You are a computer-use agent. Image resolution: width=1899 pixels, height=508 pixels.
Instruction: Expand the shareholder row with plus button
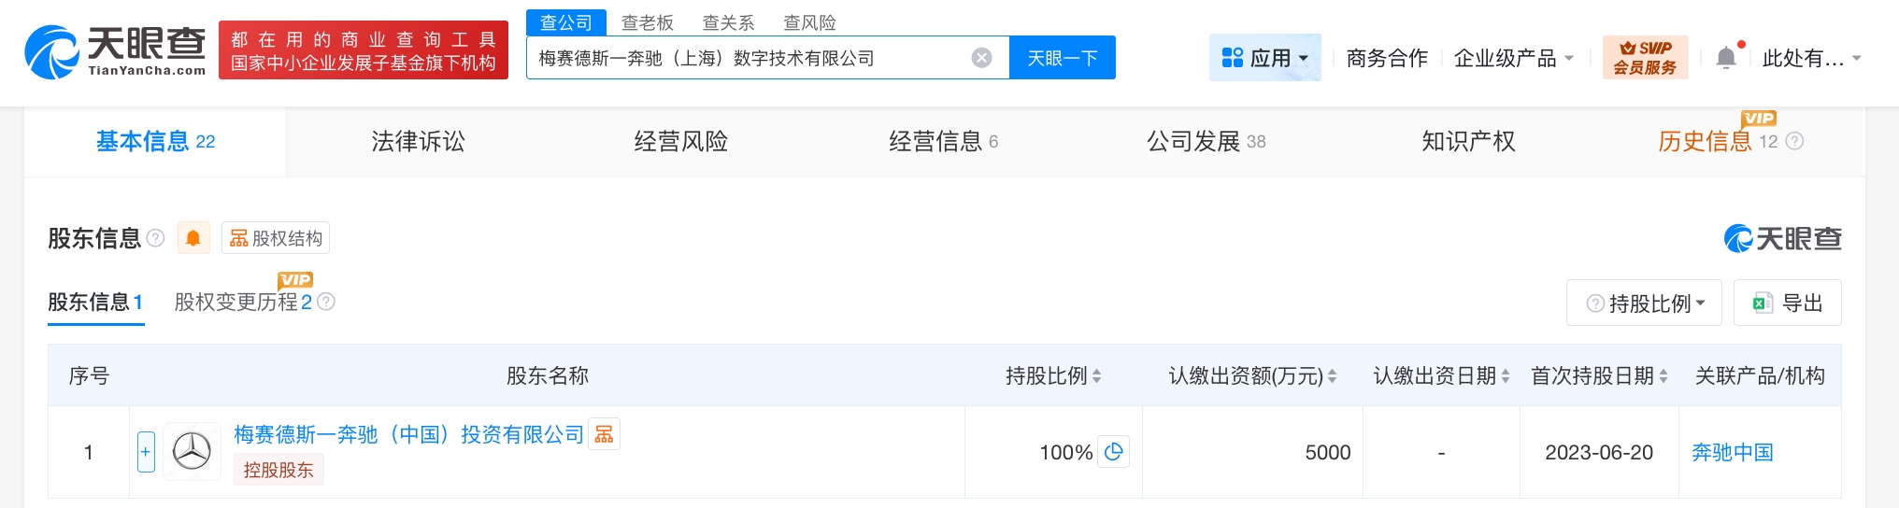[x=146, y=452]
